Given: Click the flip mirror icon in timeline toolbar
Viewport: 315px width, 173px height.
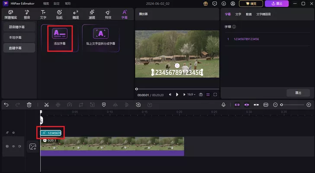Looking at the screenshot, I should (x=115, y=105).
